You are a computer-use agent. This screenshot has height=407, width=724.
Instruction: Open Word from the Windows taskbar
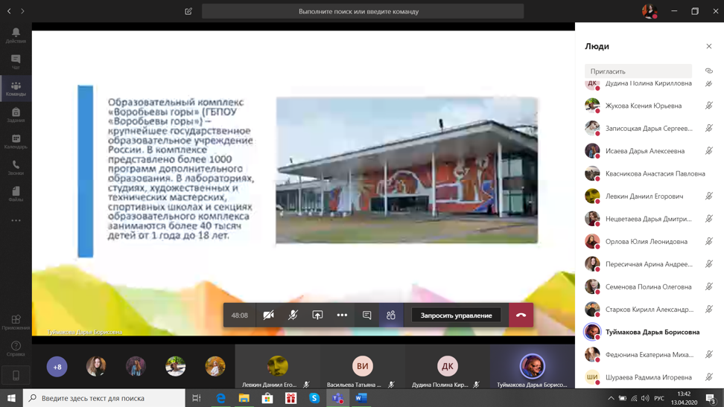361,398
